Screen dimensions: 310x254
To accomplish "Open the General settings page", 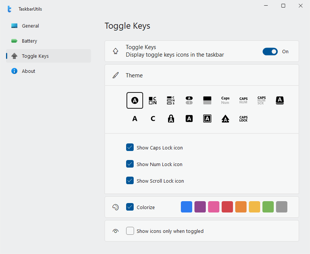I will (x=30, y=26).
